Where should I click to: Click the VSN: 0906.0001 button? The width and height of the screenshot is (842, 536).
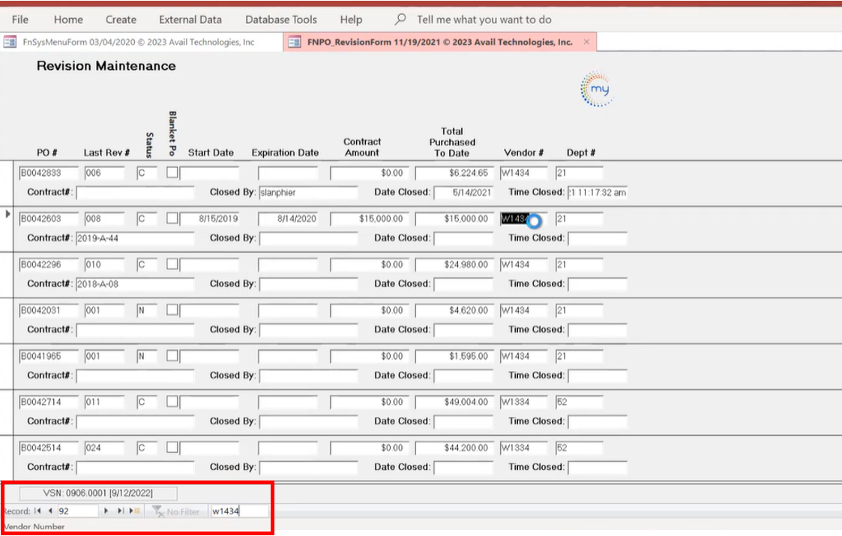pyautogui.click(x=97, y=493)
